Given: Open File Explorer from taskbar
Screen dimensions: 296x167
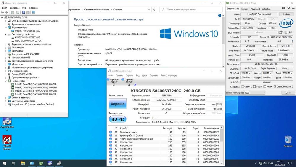Looking at the screenshot, I should point(23,163).
